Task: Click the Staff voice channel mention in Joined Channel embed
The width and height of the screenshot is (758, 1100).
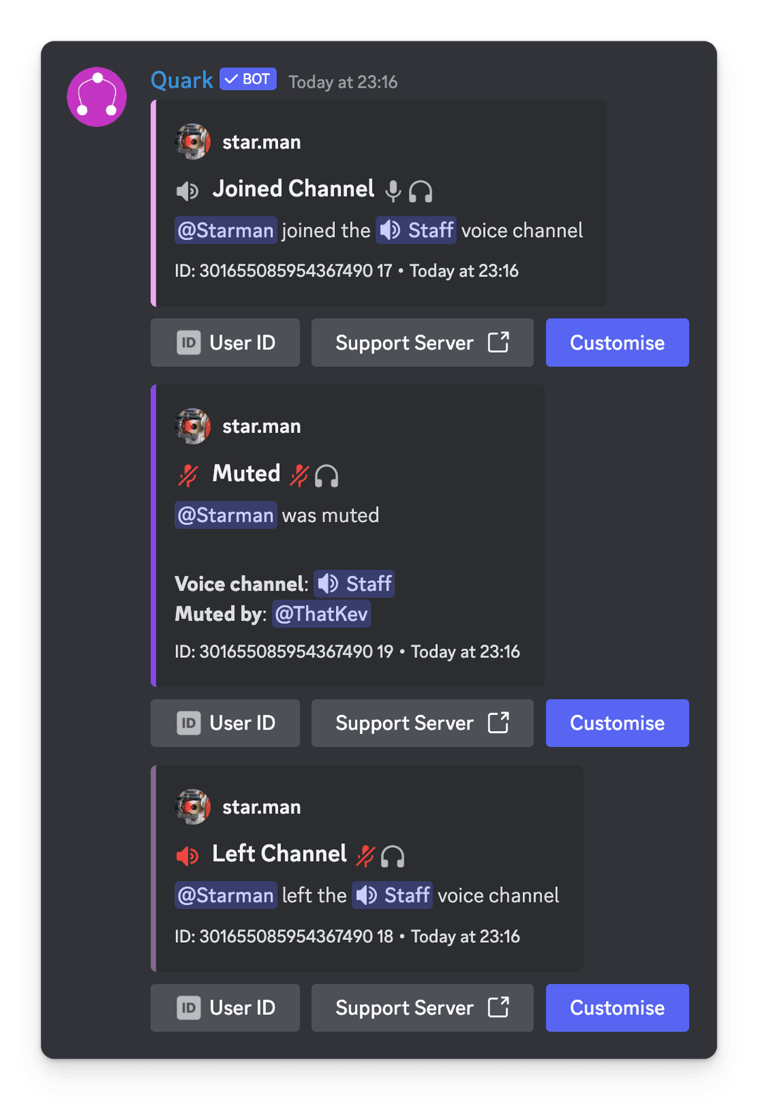Action: 415,230
